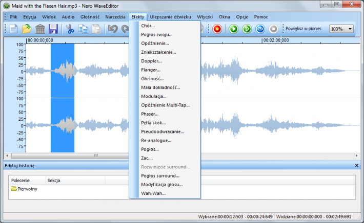Paste clipboard toolbar icon
The width and height of the screenshot is (364, 223).
coord(96,29)
